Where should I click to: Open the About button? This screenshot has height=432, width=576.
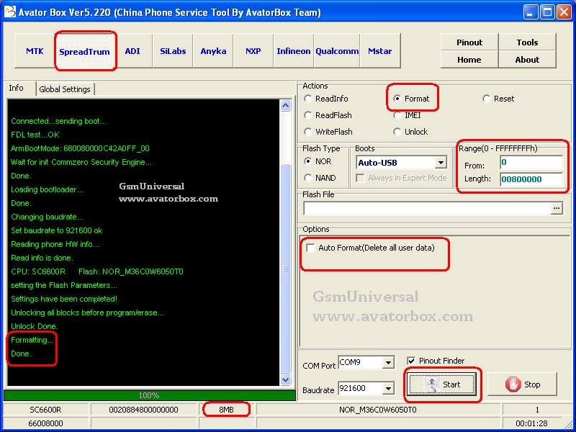pyautogui.click(x=527, y=60)
